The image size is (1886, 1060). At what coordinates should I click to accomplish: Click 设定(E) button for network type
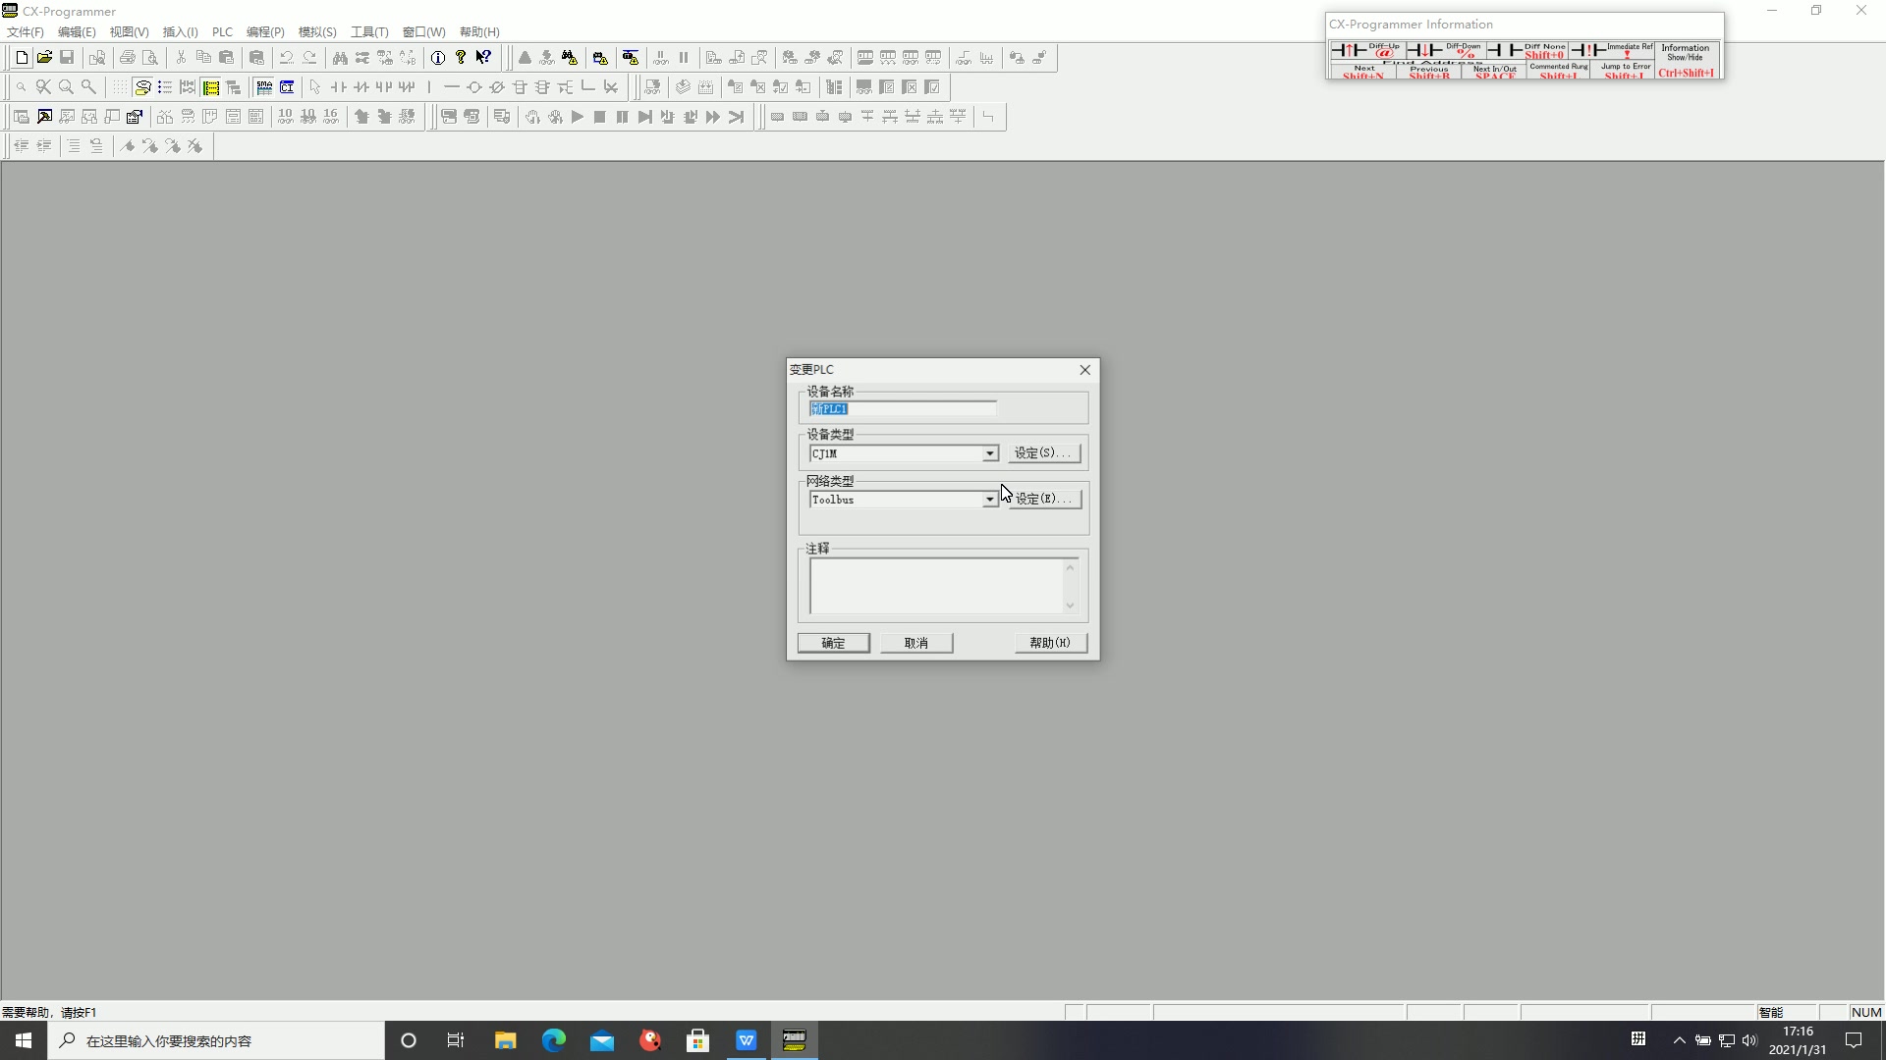click(1043, 500)
